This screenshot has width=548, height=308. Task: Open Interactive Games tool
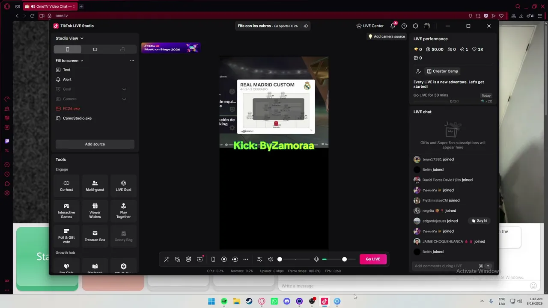click(x=66, y=211)
